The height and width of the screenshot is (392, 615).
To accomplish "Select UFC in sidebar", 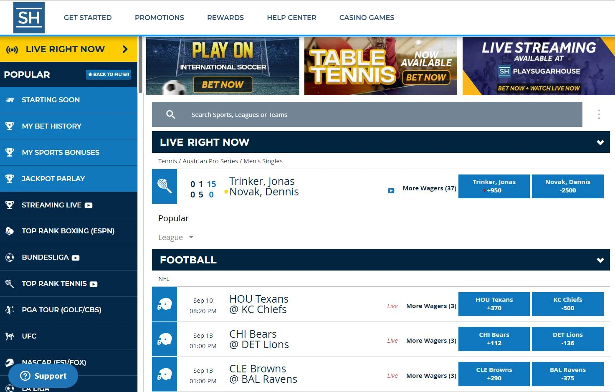I will pyautogui.click(x=68, y=336).
